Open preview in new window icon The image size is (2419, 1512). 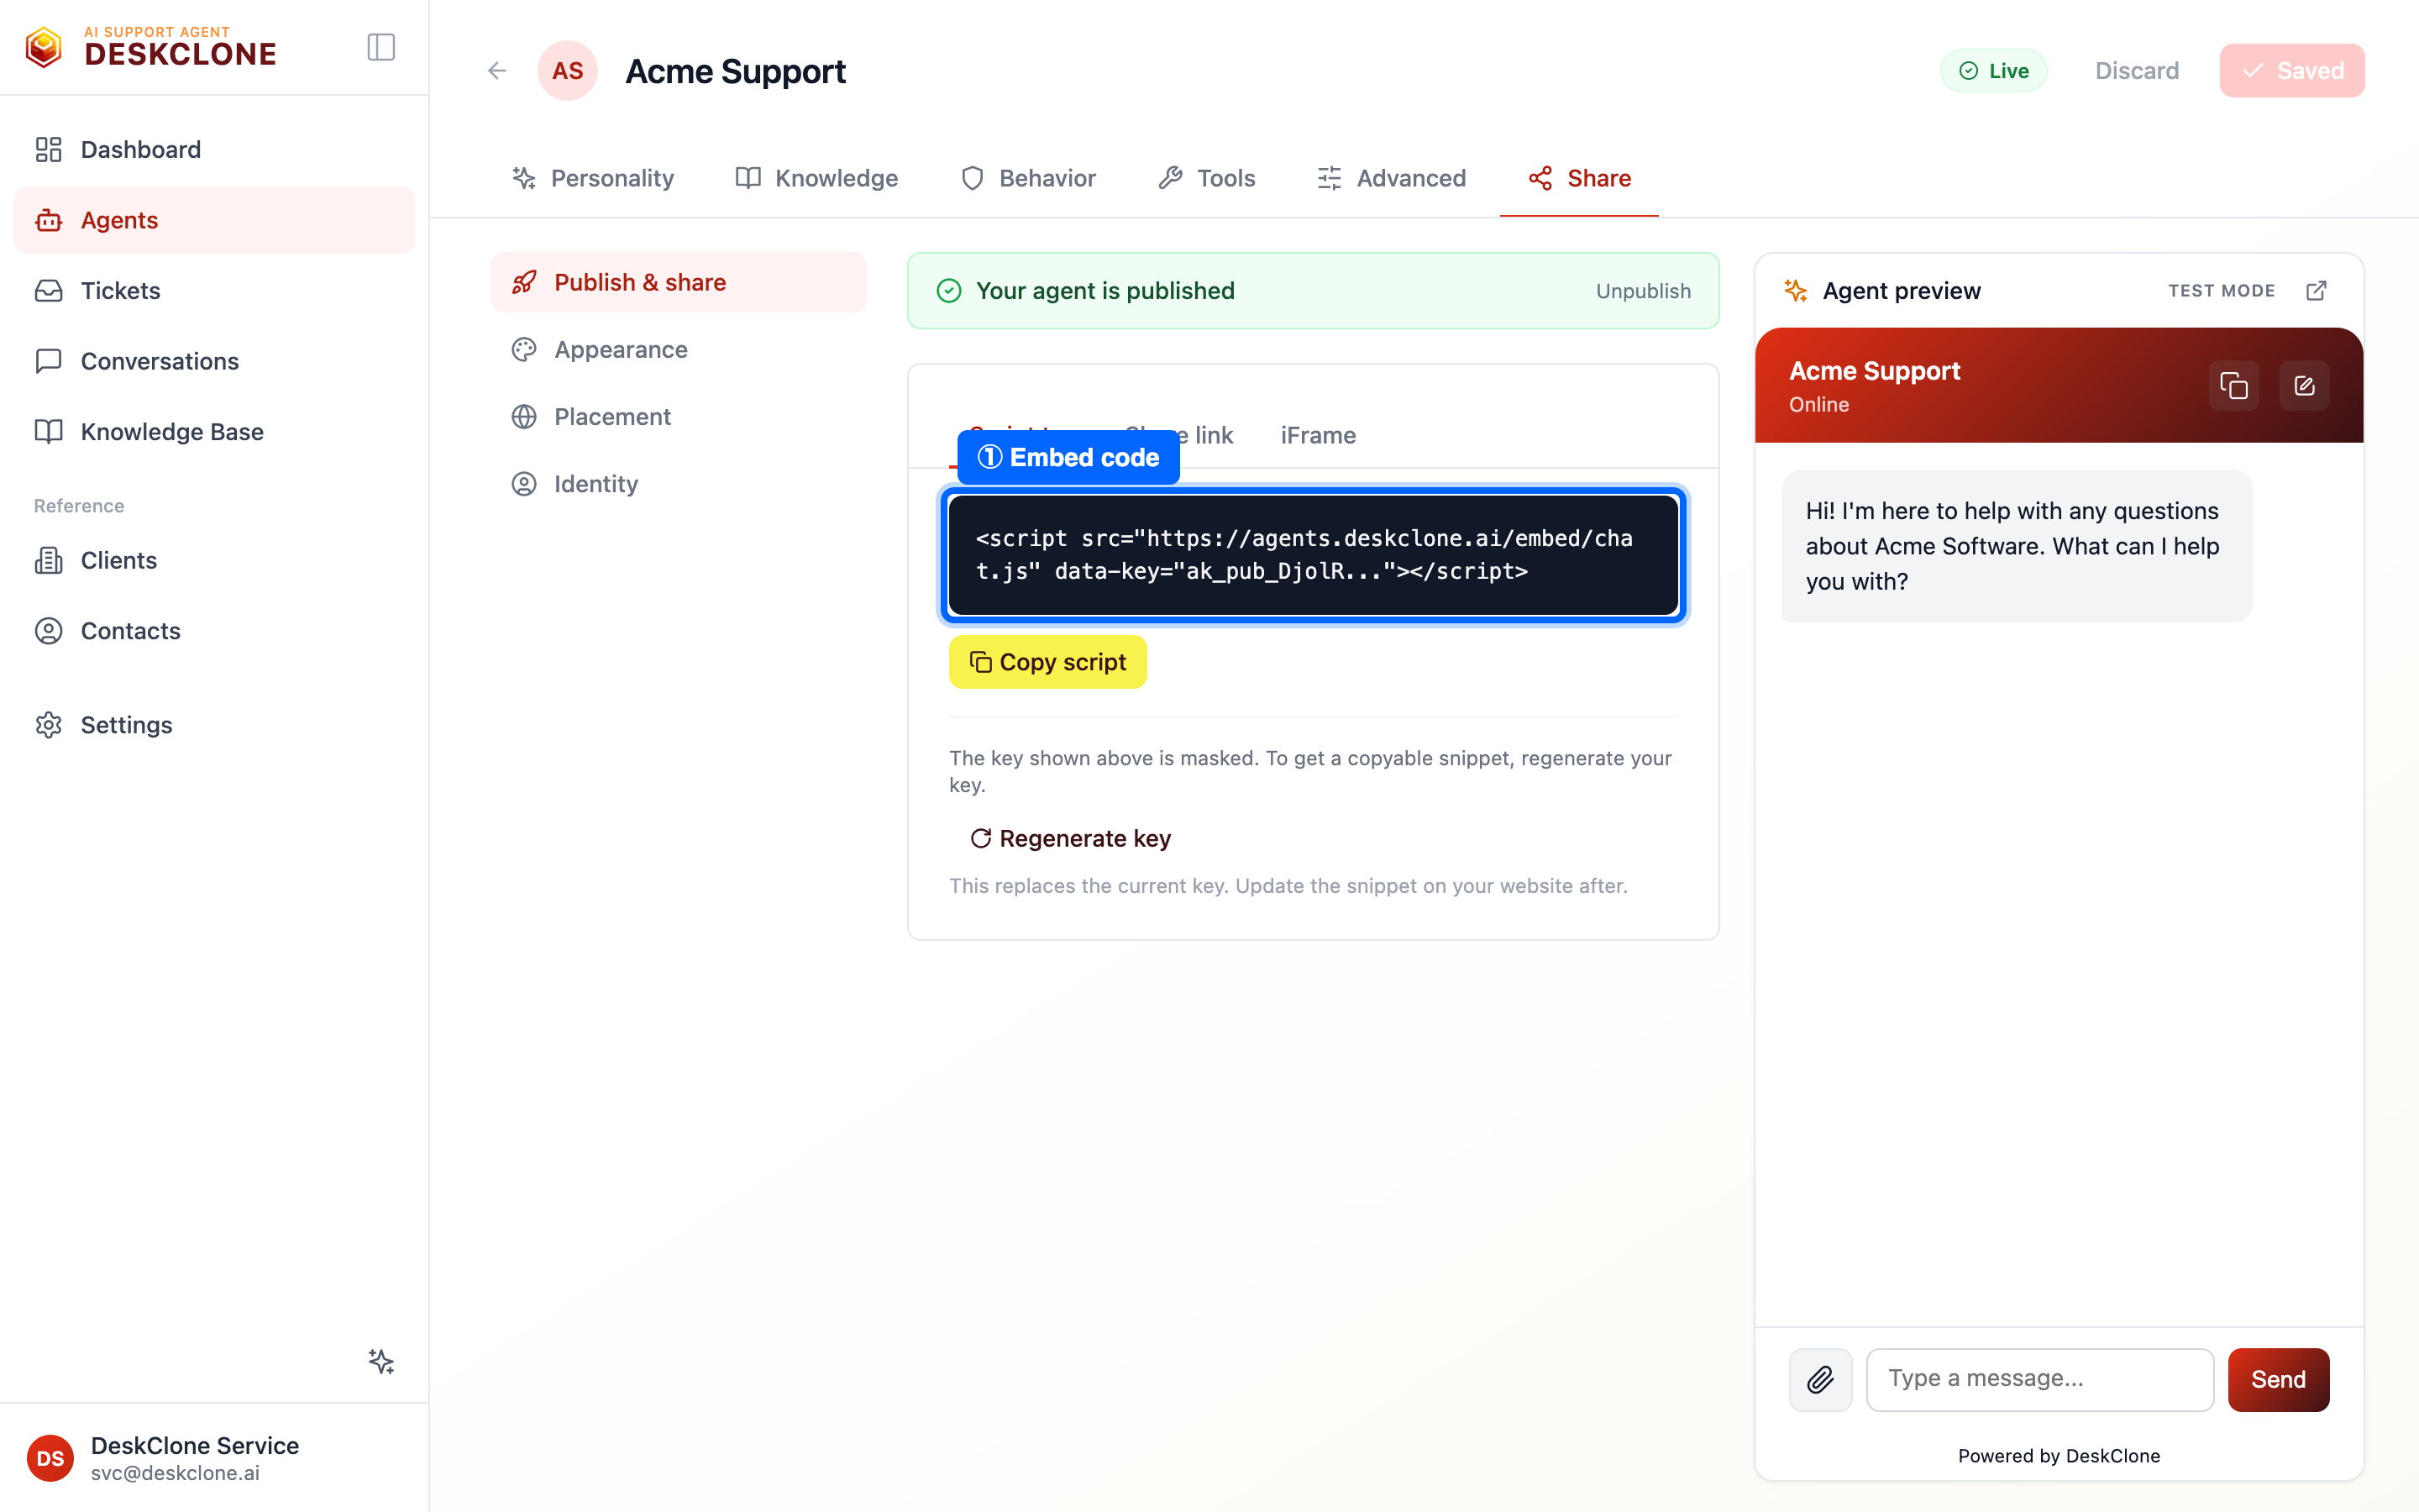click(x=2316, y=290)
